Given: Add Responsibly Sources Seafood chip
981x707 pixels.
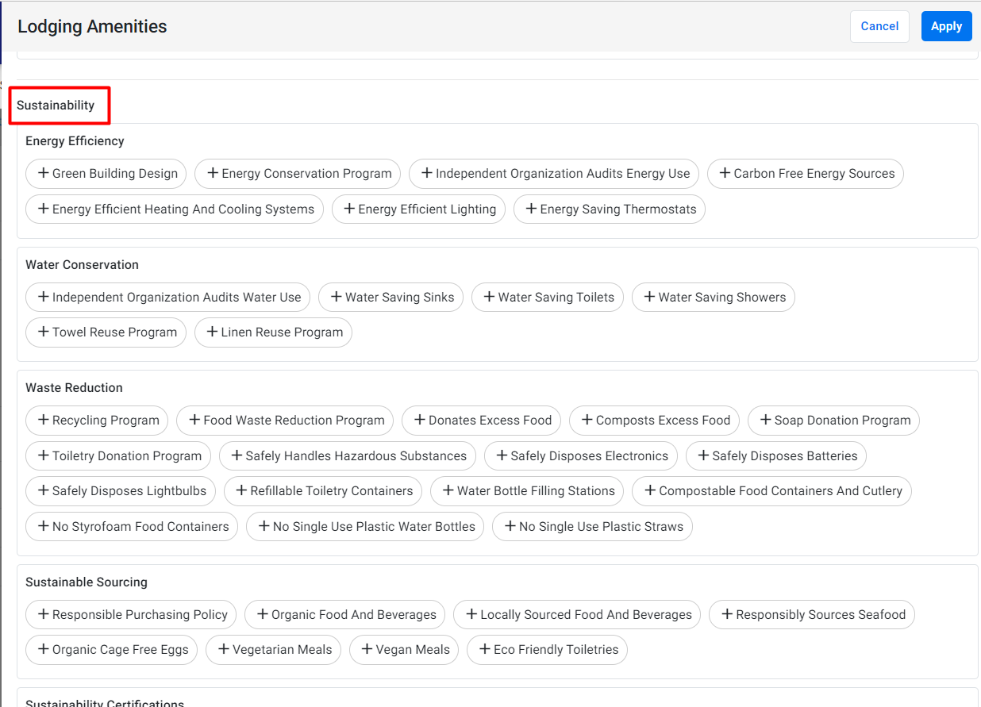Looking at the screenshot, I should 812,615.
